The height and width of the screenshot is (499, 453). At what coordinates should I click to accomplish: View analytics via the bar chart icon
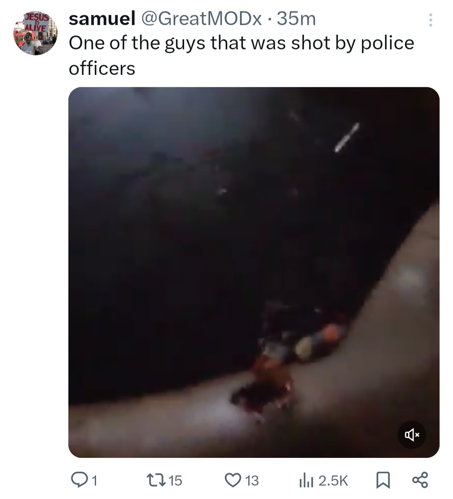point(307,480)
